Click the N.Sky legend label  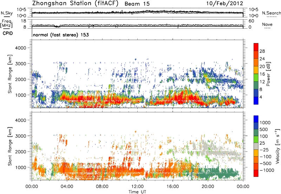(x=7, y=13)
